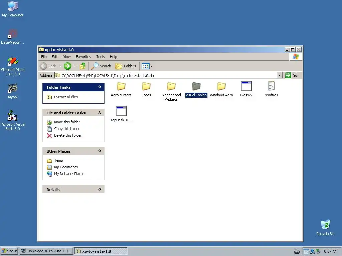
Task: Click the Views toolbar icon
Action: coord(146,66)
